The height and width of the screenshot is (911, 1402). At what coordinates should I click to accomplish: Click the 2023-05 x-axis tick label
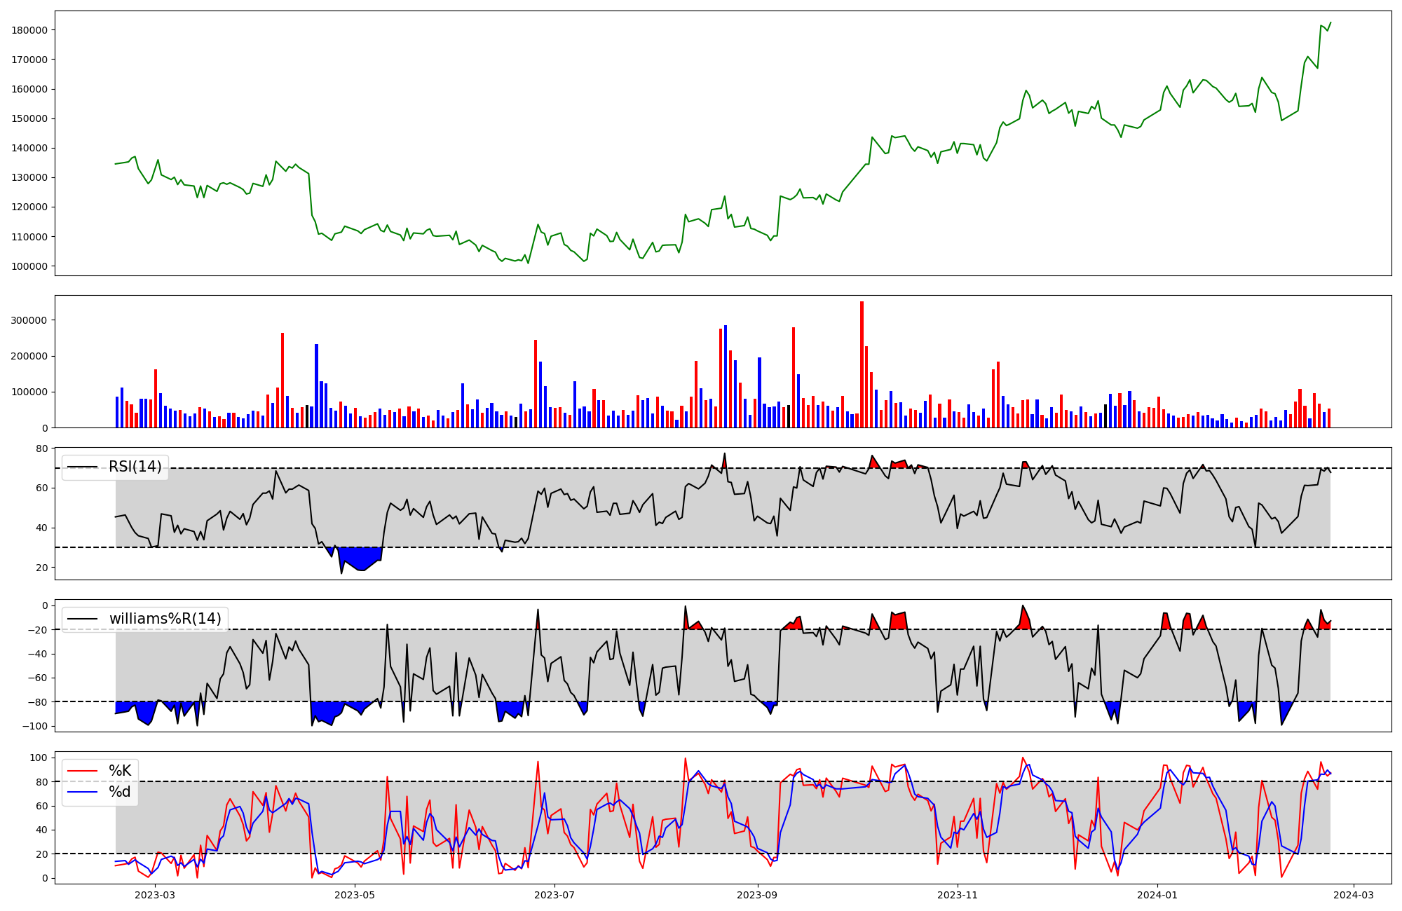tap(355, 895)
